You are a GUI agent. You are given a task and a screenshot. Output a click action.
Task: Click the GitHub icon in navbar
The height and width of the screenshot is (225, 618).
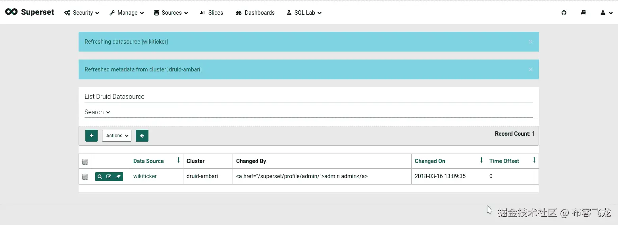(564, 13)
